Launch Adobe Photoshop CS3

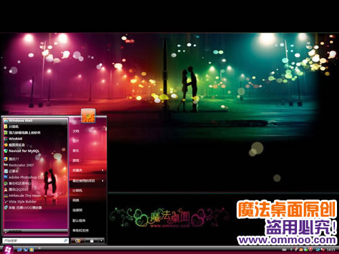tap(35, 177)
